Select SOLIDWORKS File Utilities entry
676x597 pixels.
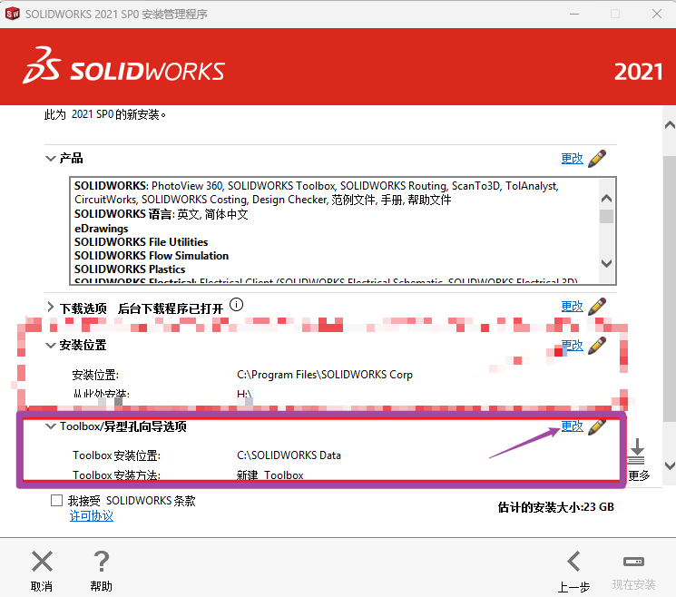point(141,242)
